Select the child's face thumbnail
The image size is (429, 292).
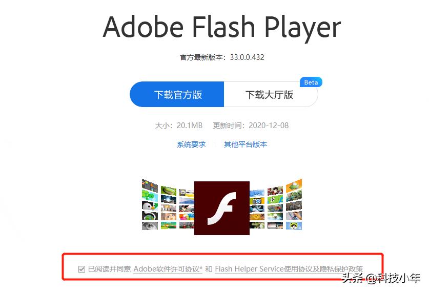(169, 217)
